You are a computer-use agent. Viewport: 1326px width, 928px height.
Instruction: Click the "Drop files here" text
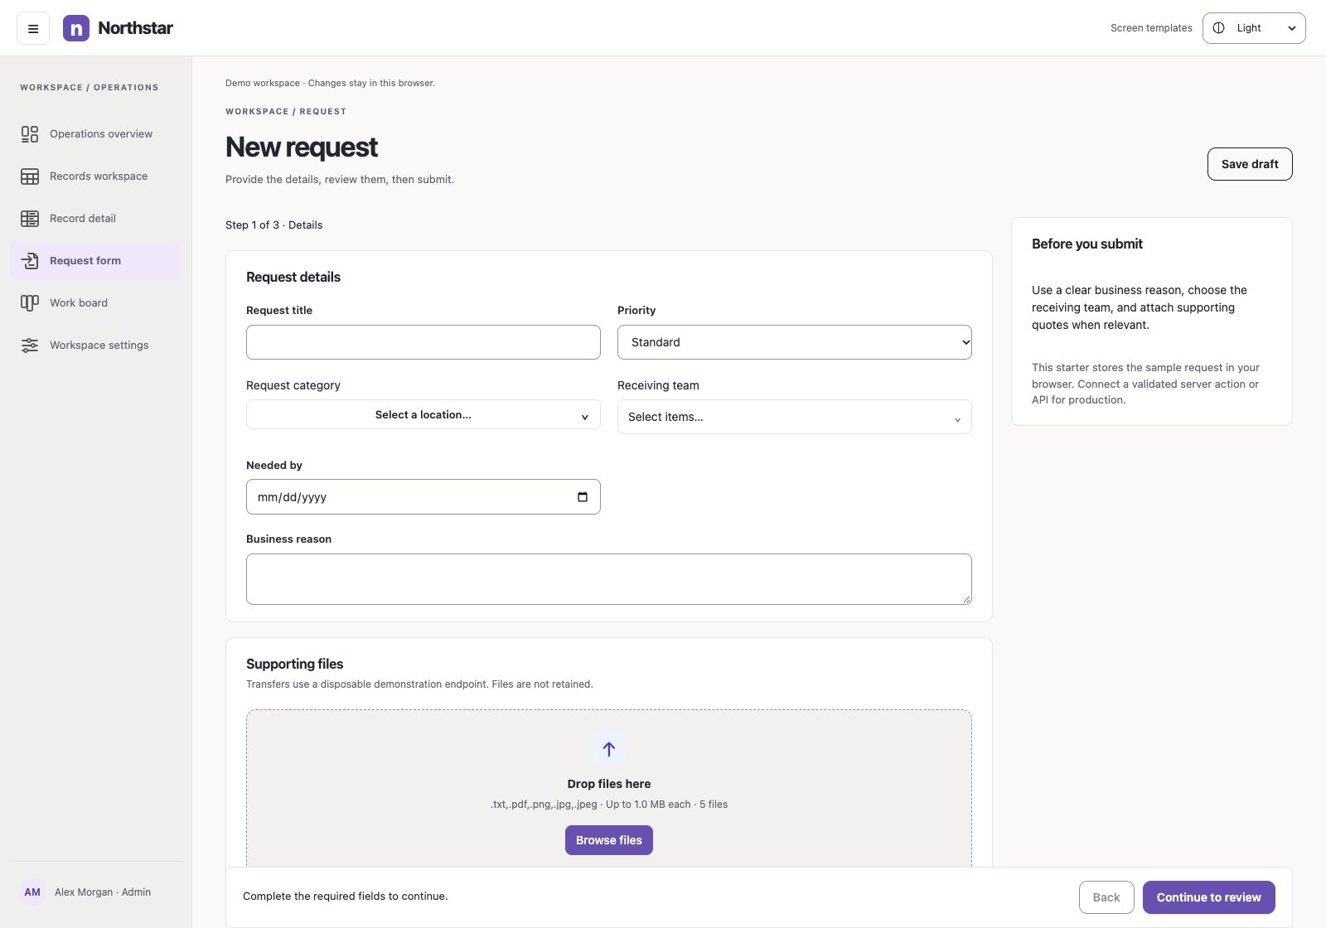(609, 784)
